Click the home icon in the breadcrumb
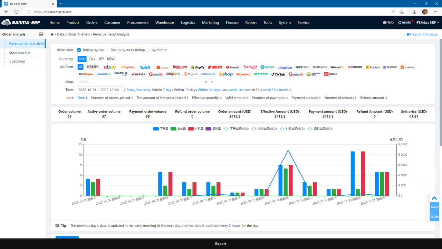Viewport: 442px width, 249px height. click(x=51, y=34)
